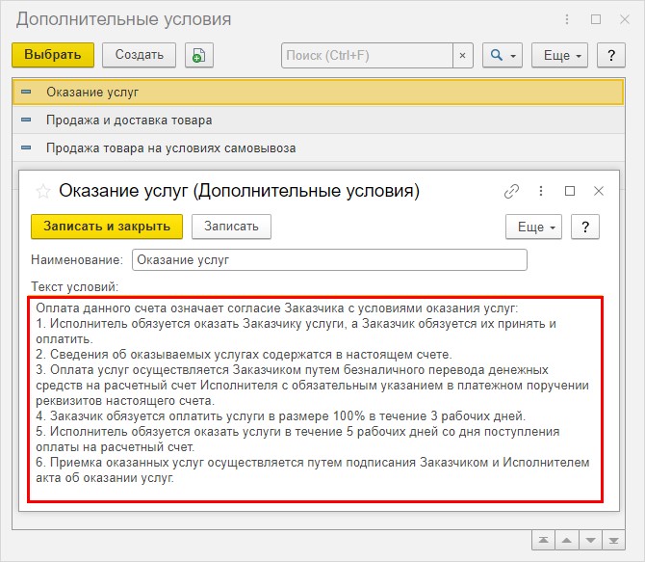Open the magnifier search dropdown
Image resolution: width=645 pixels, height=562 pixels.
coord(503,55)
